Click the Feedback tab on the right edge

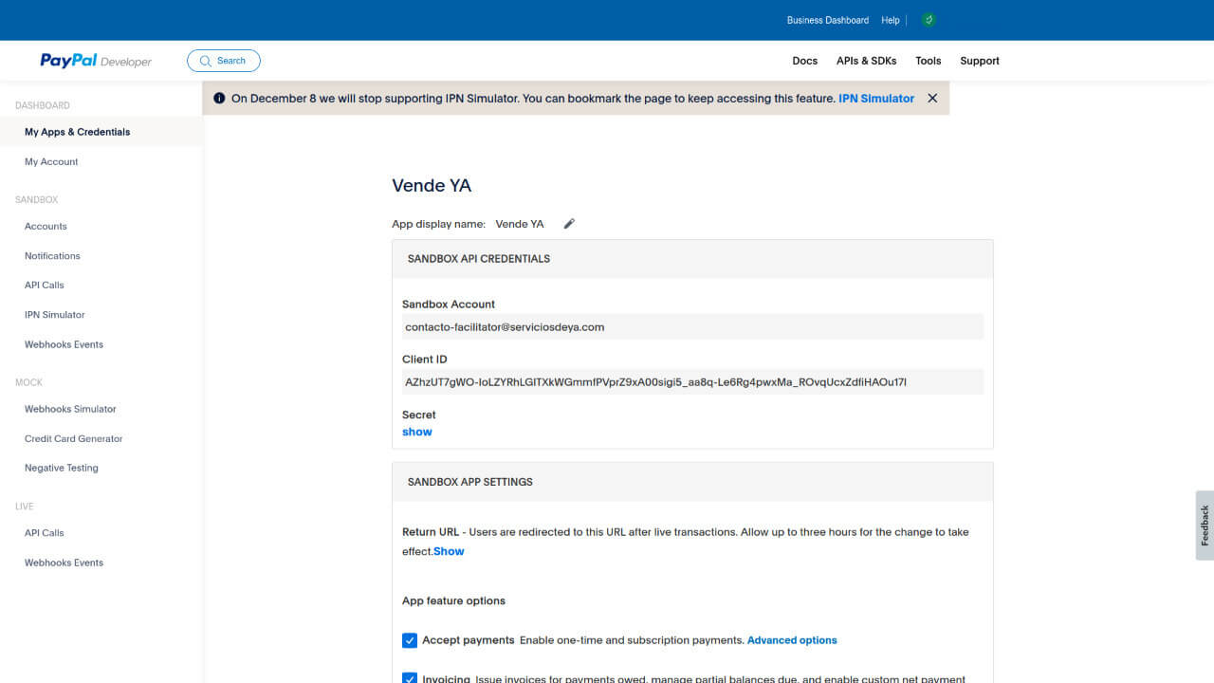1205,525
